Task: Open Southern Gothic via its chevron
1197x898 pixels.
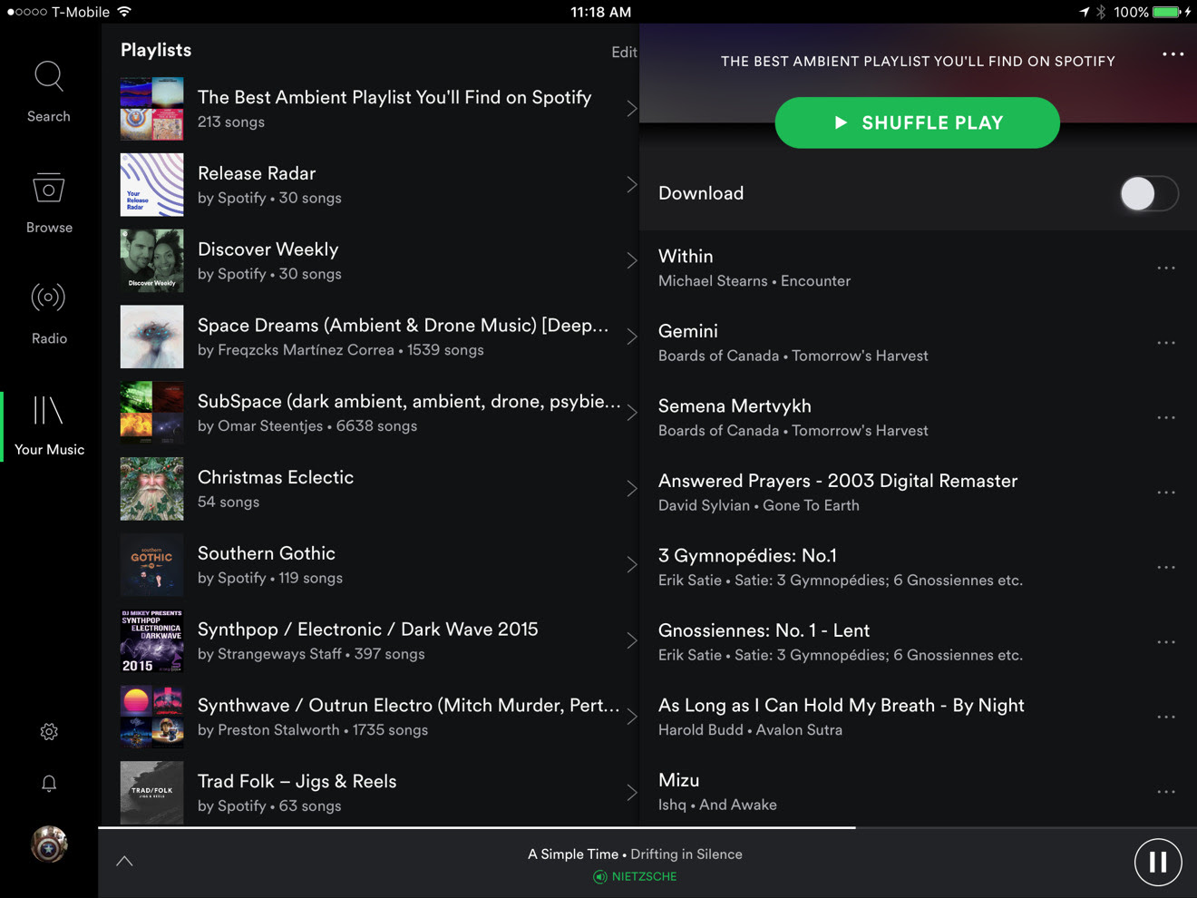Action: point(632,564)
